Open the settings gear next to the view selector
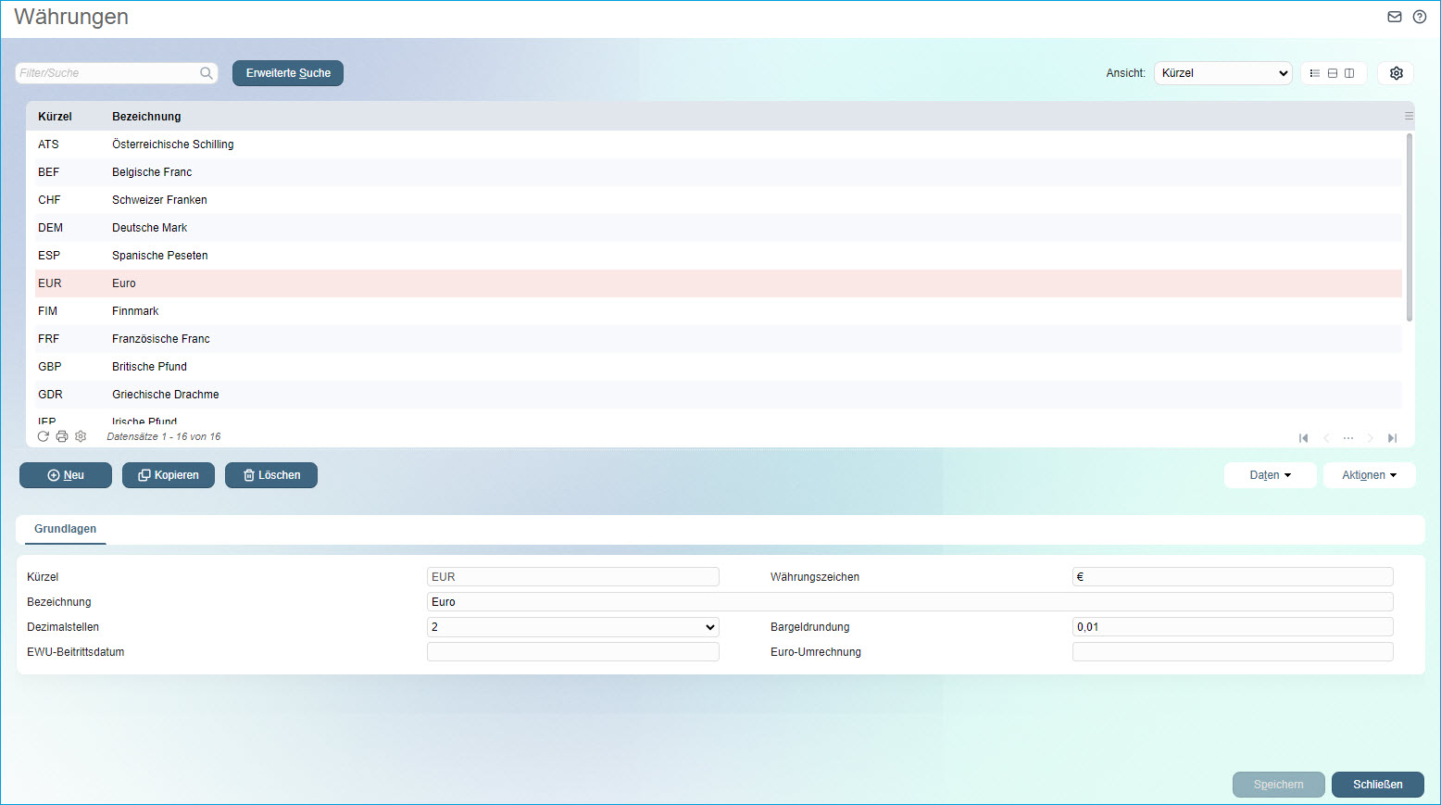 tap(1397, 73)
